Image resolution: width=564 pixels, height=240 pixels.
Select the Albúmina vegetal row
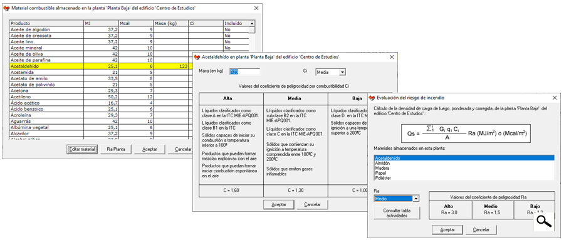(101, 127)
